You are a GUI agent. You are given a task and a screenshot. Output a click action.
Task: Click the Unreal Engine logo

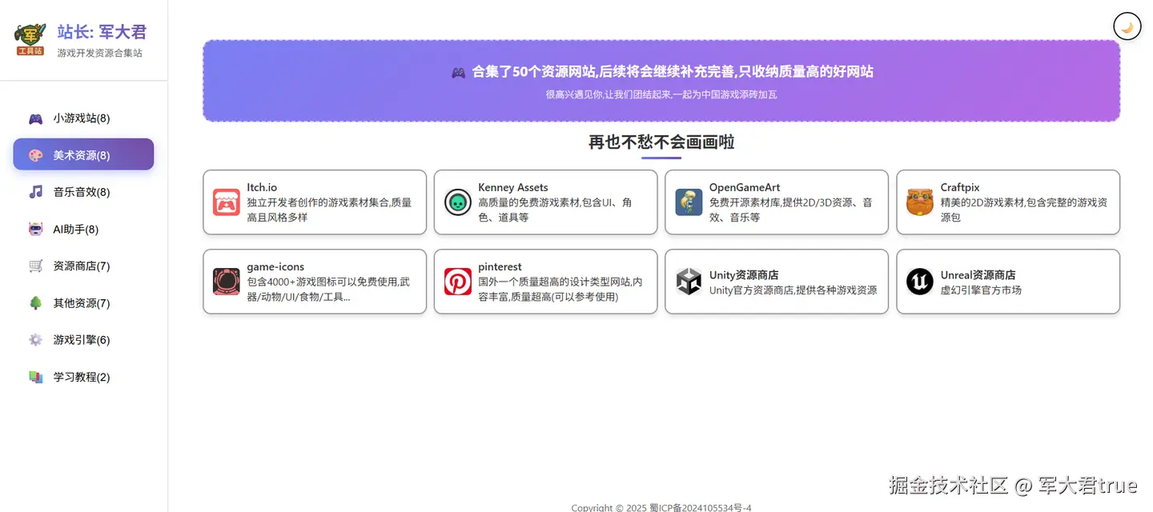click(x=920, y=282)
